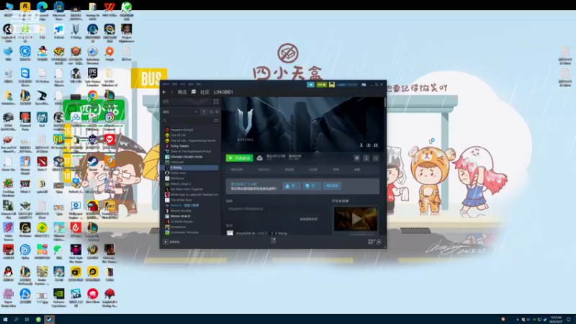Select Zookeeper Simulator in game list
The width and height of the screenshot is (576, 324).
[x=185, y=233]
